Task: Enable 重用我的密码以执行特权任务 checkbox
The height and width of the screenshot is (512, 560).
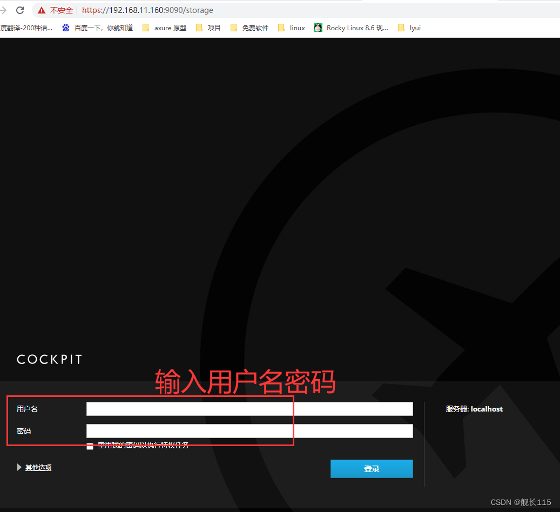Action: pyautogui.click(x=90, y=446)
